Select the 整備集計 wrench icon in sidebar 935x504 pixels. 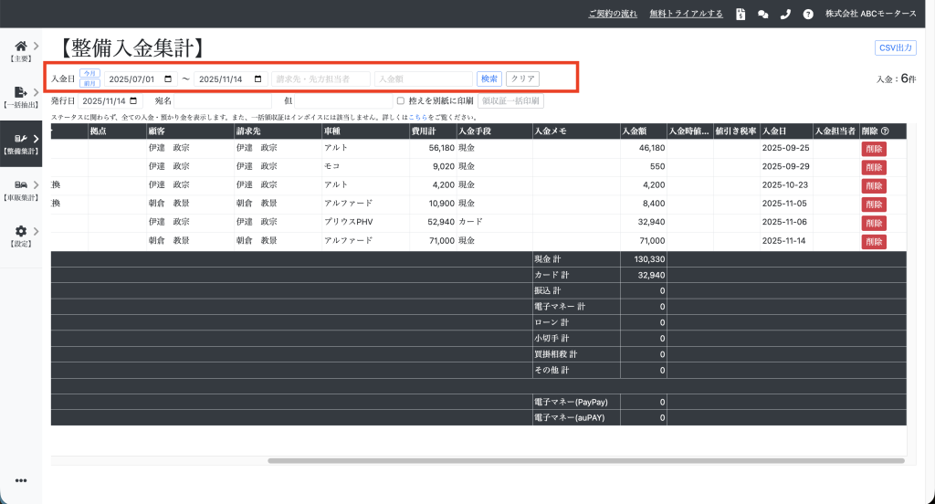pyautogui.click(x=20, y=139)
